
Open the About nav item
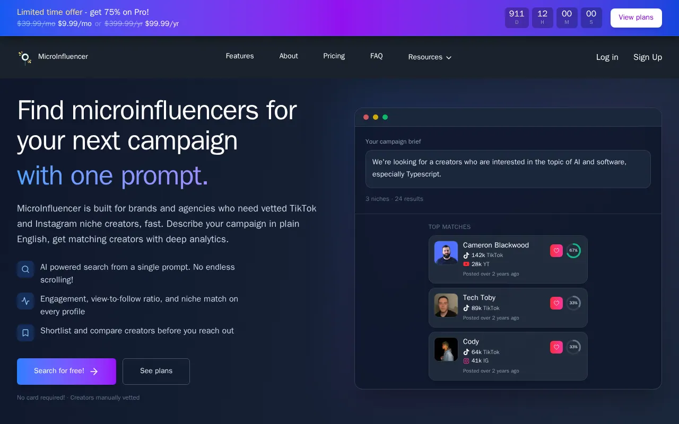click(x=289, y=56)
